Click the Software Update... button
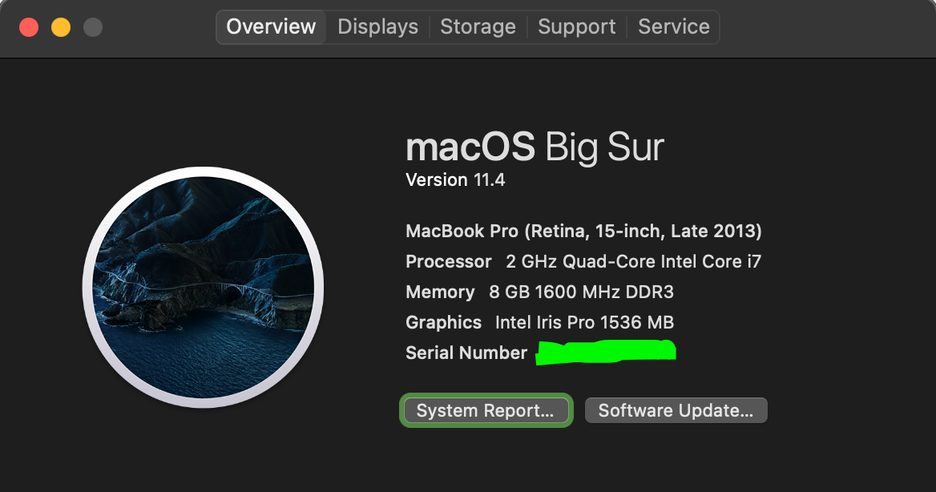The height and width of the screenshot is (492, 936). [676, 410]
